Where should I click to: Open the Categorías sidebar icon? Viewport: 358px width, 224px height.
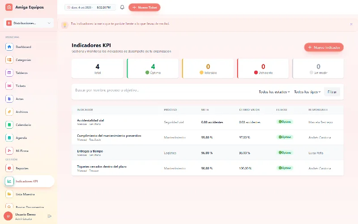[9, 60]
